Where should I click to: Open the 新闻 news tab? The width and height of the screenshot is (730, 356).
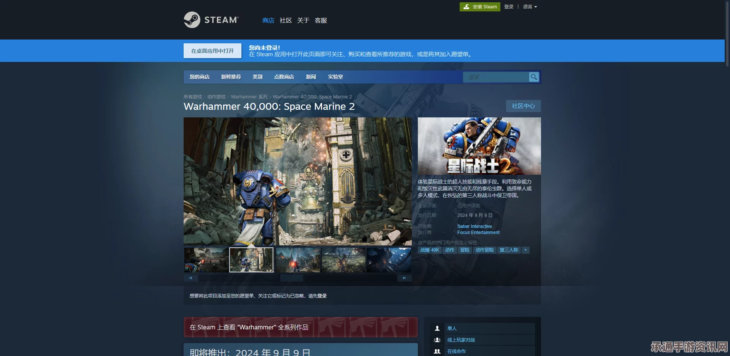click(x=311, y=77)
